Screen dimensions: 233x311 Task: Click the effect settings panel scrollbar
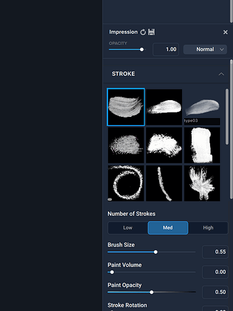pos(231,129)
